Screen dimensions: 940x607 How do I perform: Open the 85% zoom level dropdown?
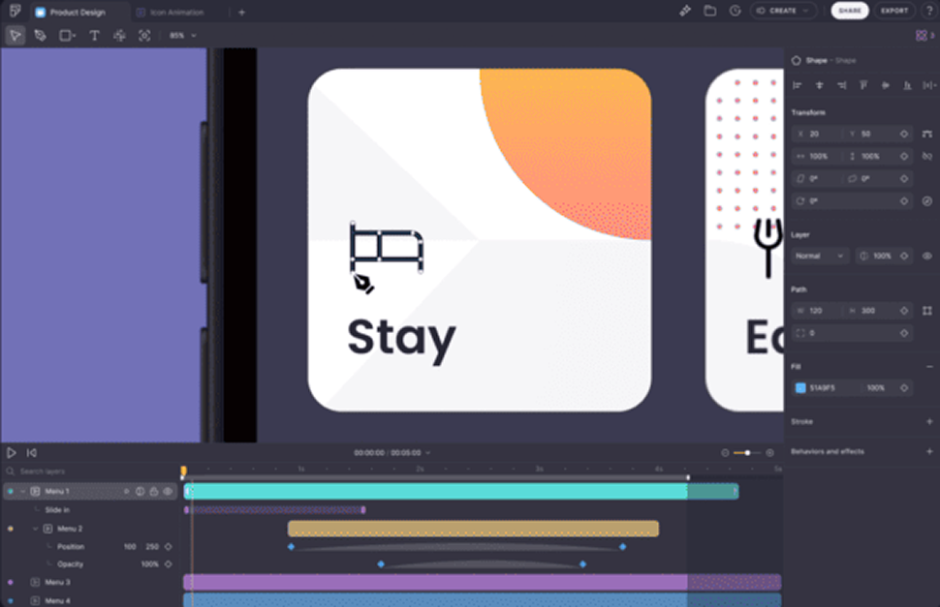pos(182,35)
